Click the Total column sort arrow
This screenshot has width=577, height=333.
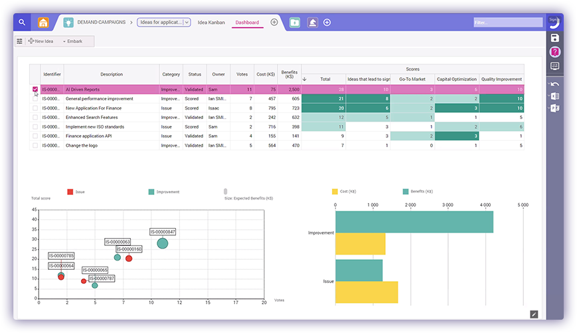(x=305, y=78)
